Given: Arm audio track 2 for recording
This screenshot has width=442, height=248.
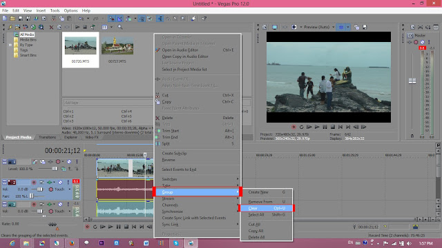Looking at the screenshot, I should 34,182.
